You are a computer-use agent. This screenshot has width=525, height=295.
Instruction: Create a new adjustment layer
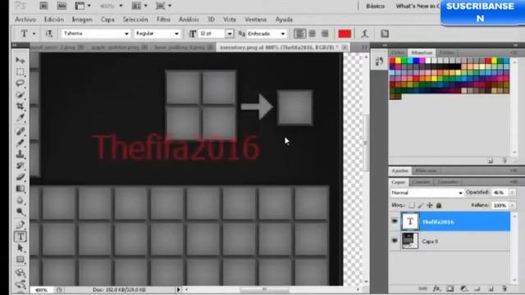[463, 288]
